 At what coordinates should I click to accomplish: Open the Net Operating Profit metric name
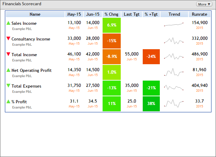[x=31, y=70]
